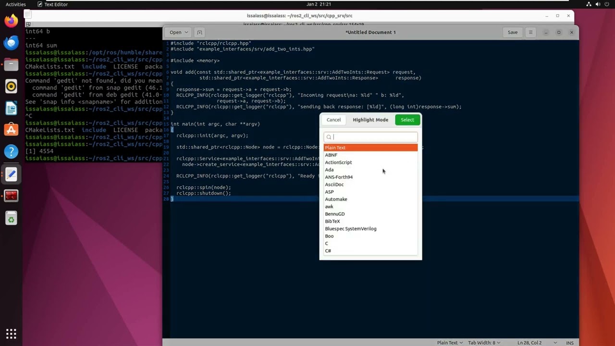Select ANS-Forth94 in the list
615x346 pixels.
[370, 177]
